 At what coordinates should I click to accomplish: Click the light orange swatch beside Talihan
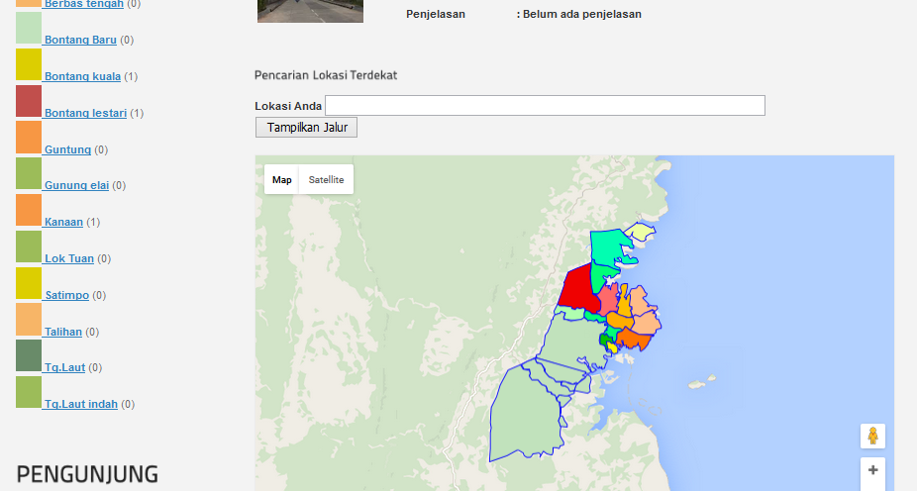coord(29,320)
